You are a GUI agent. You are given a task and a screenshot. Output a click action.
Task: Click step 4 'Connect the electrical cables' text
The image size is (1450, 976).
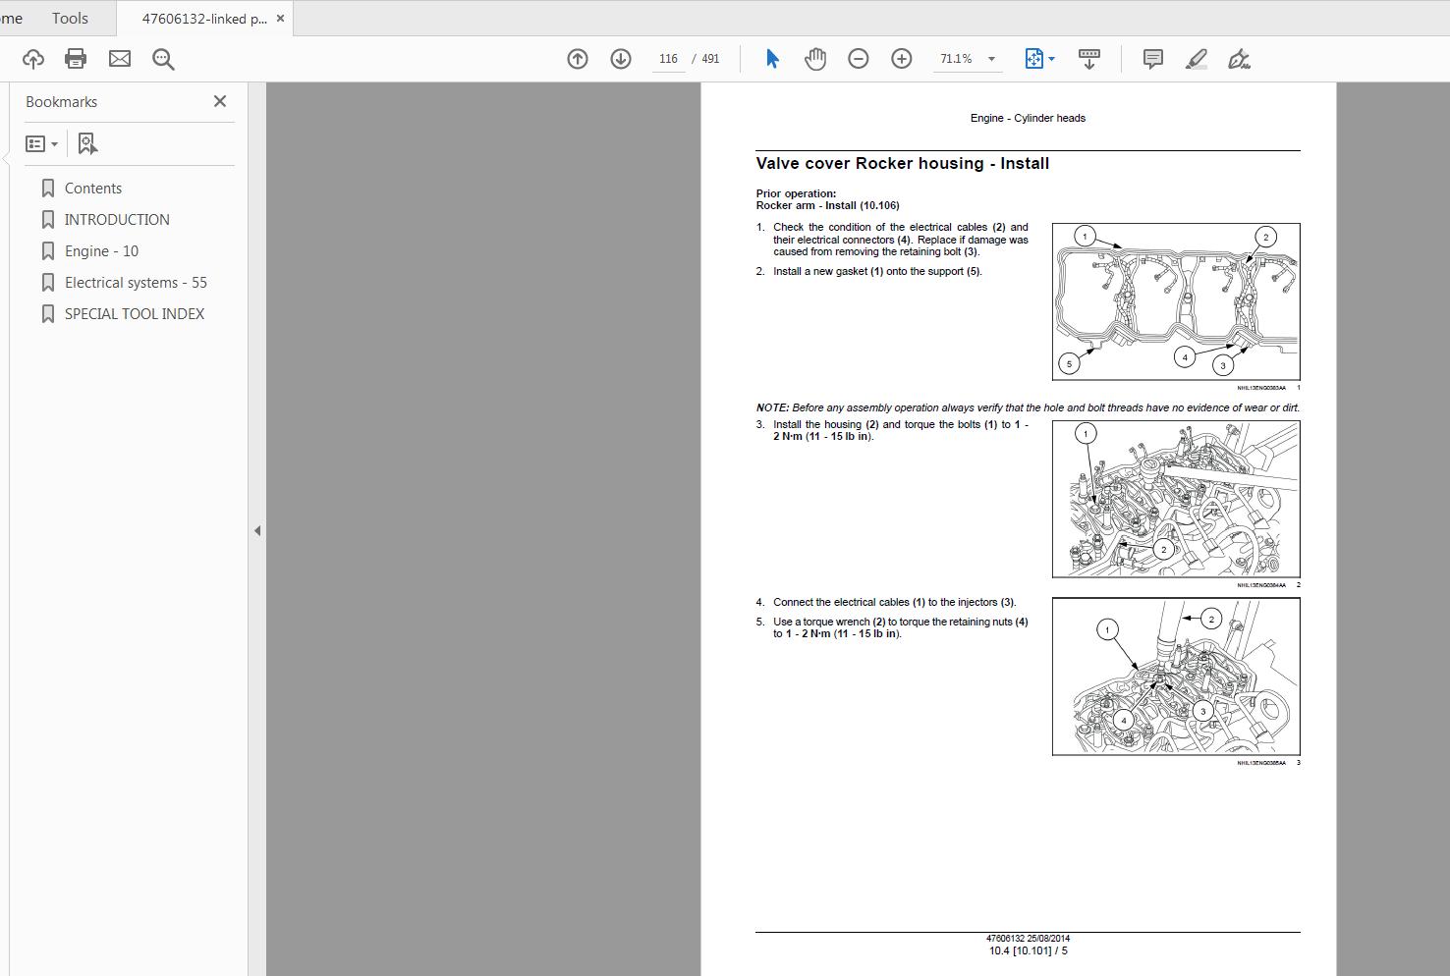[x=894, y=603]
